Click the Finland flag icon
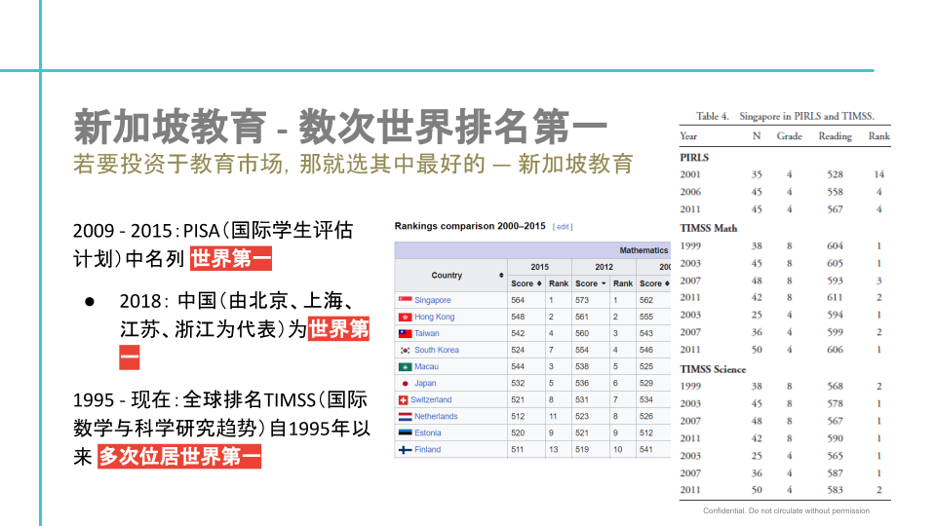936x526 pixels. pyautogui.click(x=405, y=450)
